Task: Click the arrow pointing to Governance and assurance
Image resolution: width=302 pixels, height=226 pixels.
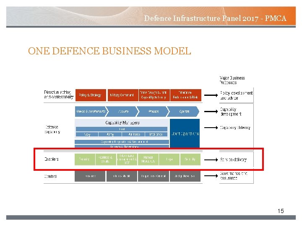Action: coord(211,176)
